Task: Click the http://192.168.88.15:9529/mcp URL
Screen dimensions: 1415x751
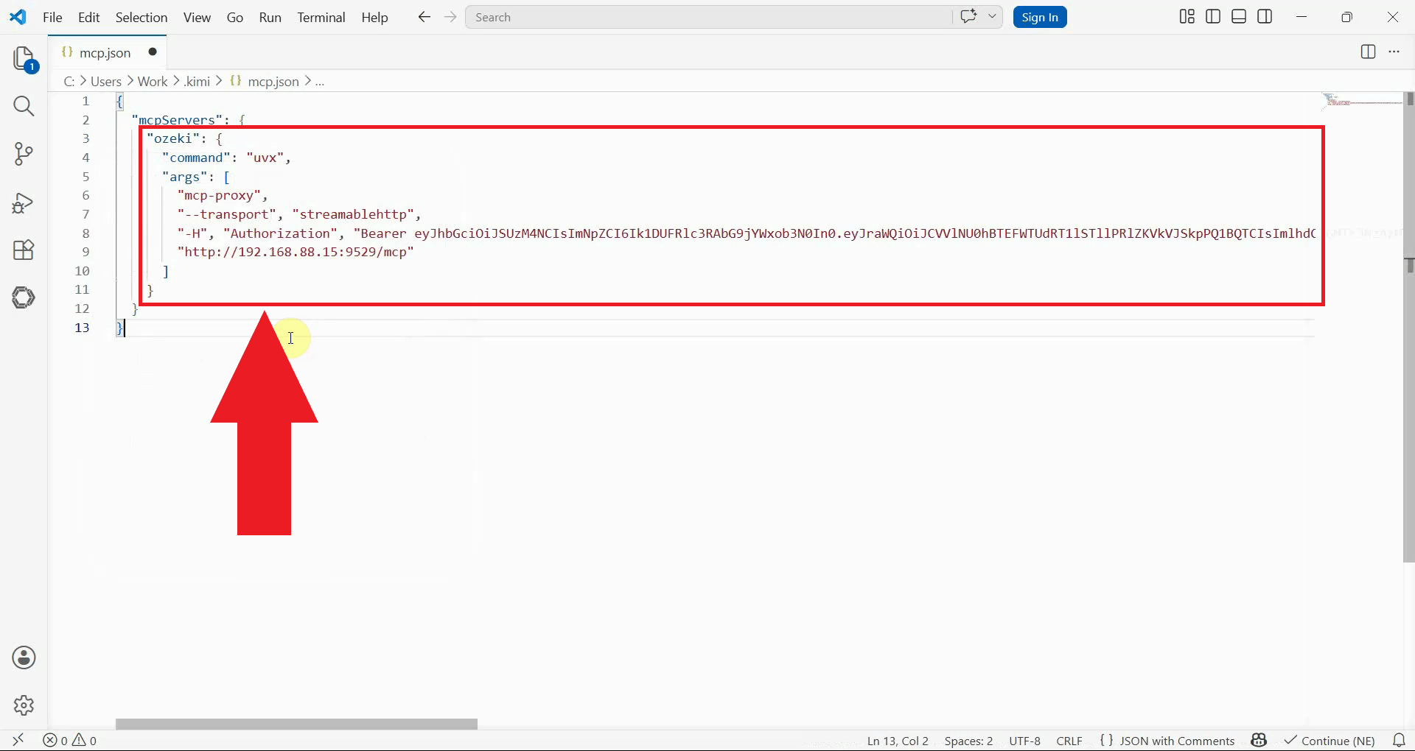Action: (x=296, y=252)
